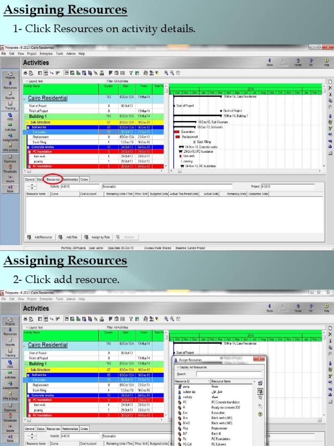Click the Assign by Role button

[97, 237]
